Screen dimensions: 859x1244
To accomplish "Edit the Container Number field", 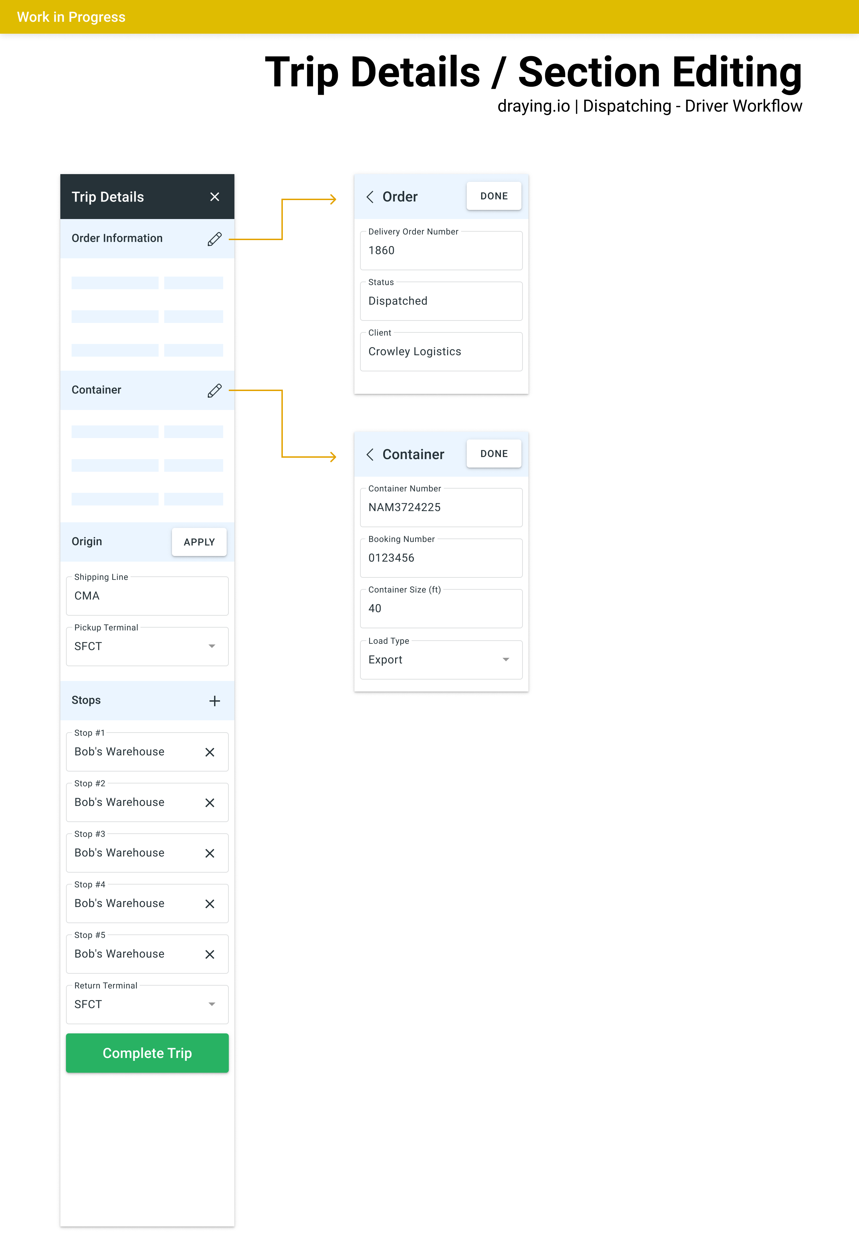I will click(441, 508).
